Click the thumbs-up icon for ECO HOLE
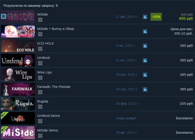 tap(145, 46)
